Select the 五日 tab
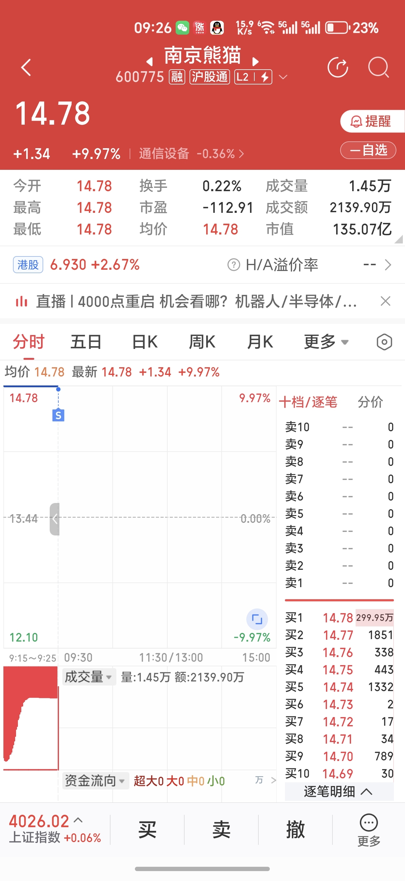 [x=86, y=342]
